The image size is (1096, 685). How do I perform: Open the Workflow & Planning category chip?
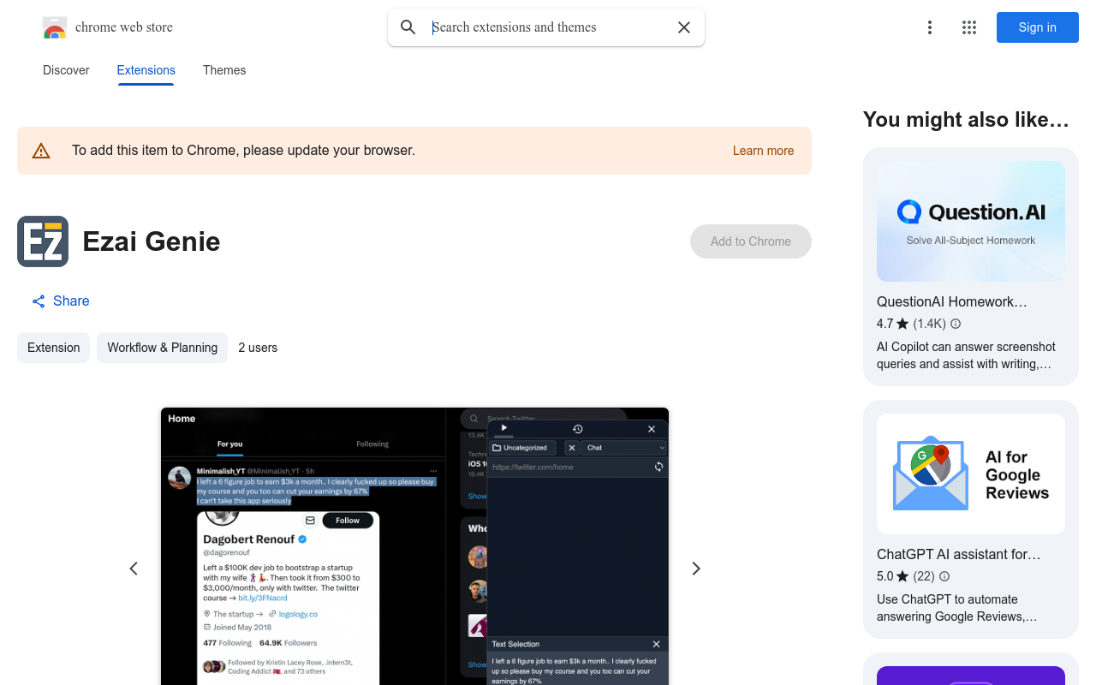click(162, 348)
